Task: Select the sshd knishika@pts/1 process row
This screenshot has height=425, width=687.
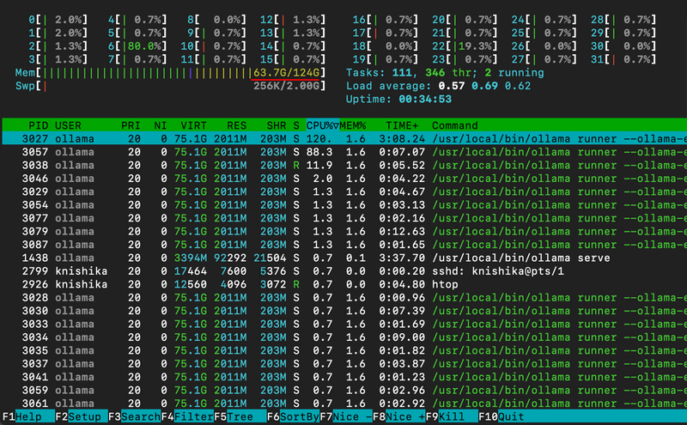Action: (344, 271)
